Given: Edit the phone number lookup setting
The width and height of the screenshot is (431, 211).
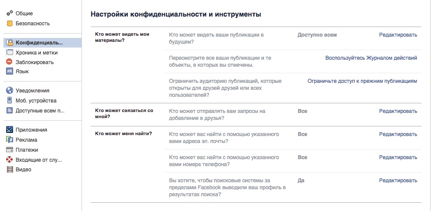Looking at the screenshot, I should coord(398,157).
